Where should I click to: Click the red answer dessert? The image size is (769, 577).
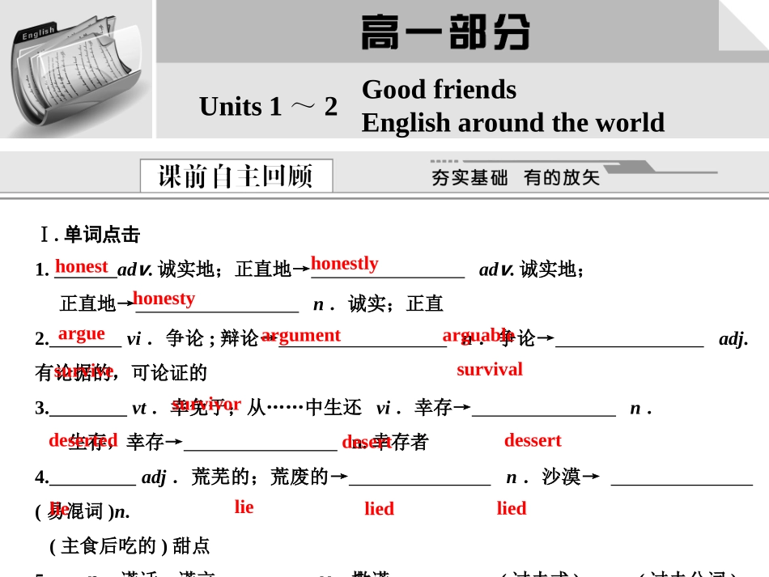coord(533,440)
